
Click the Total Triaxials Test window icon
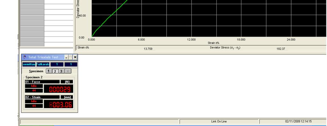pyautogui.click(x=25, y=57)
